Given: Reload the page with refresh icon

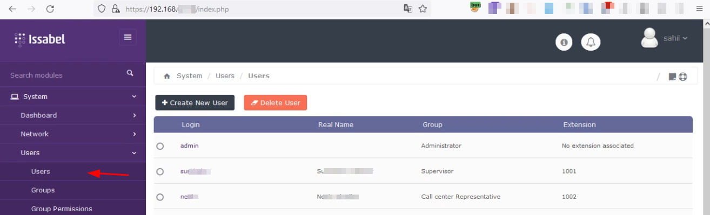Looking at the screenshot, I should click(50, 9).
